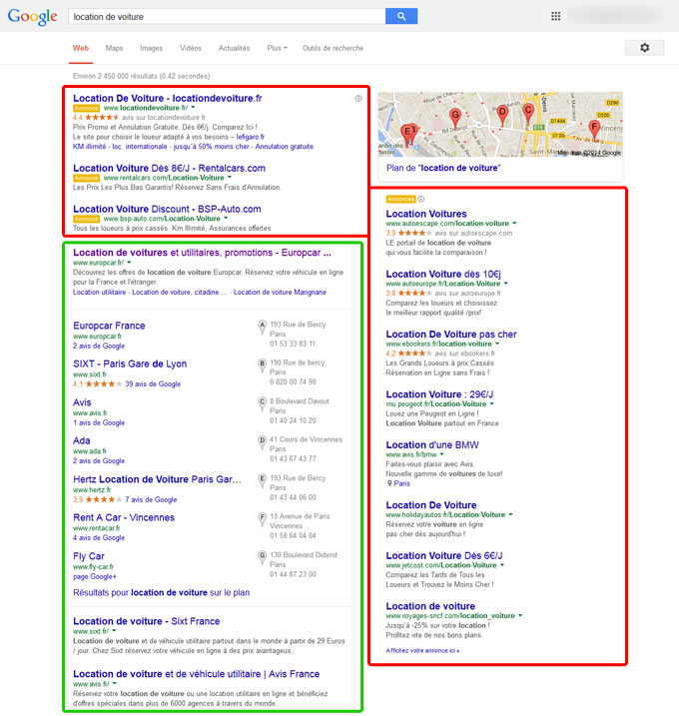Open the Location d'une BMW ad
The height and width of the screenshot is (716, 679).
pyautogui.click(x=432, y=445)
